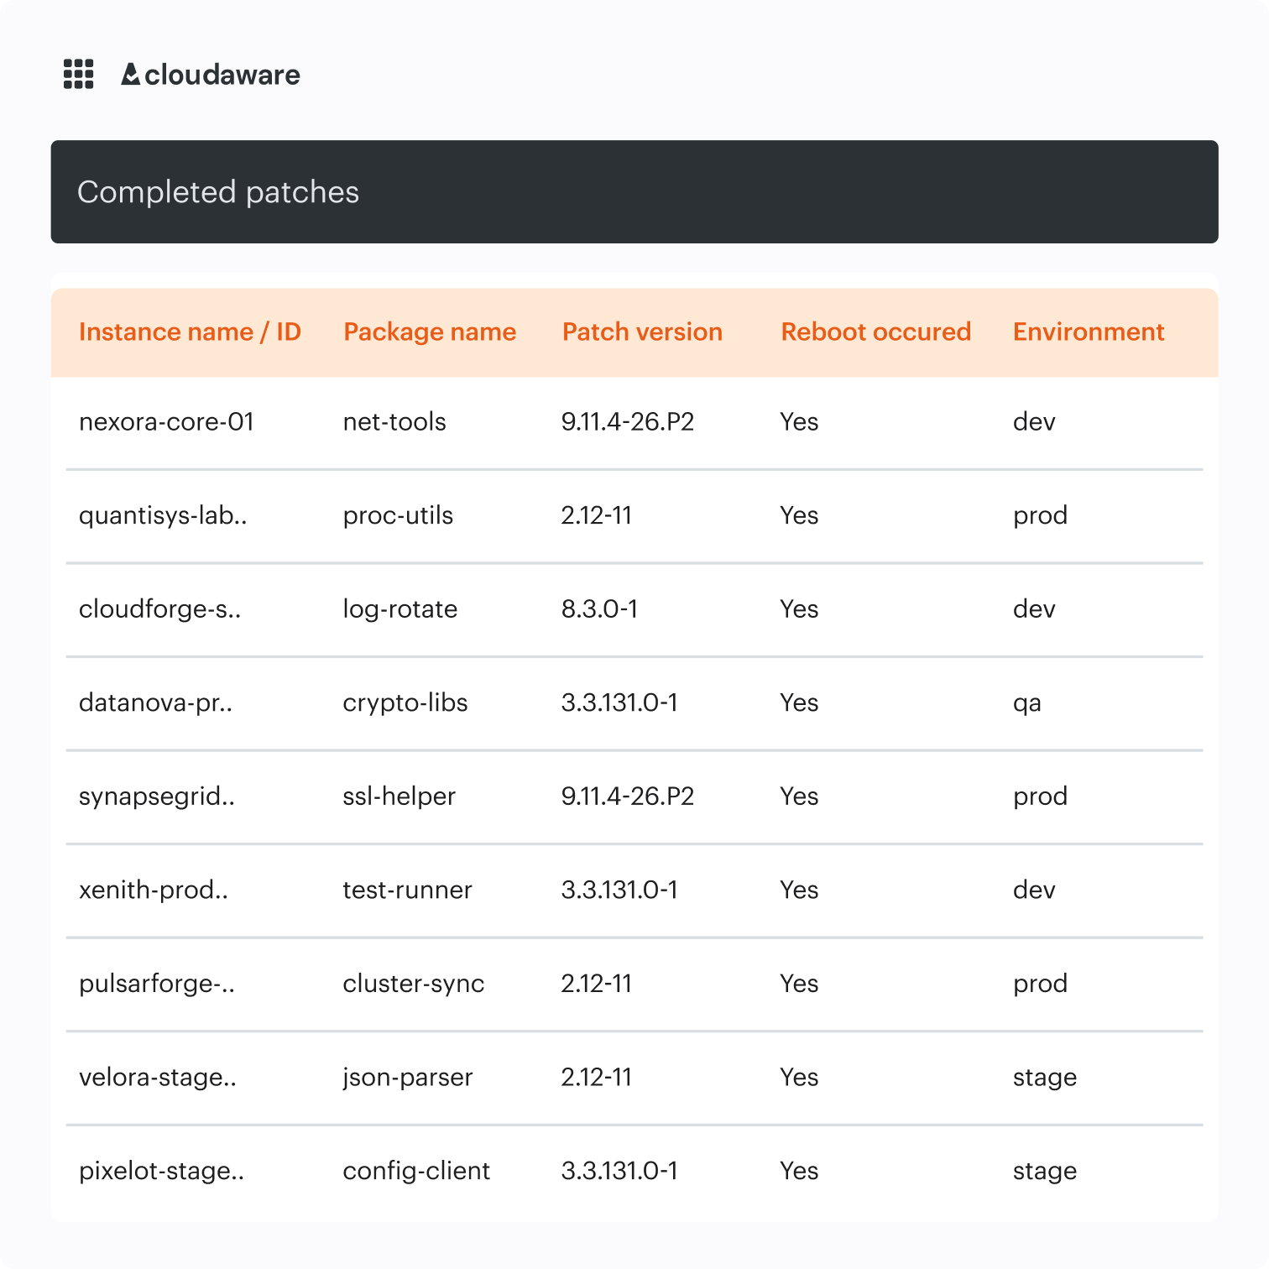Select the json-parser row for velora-stage
The height and width of the screenshot is (1269, 1269).
pyautogui.click(x=409, y=1077)
